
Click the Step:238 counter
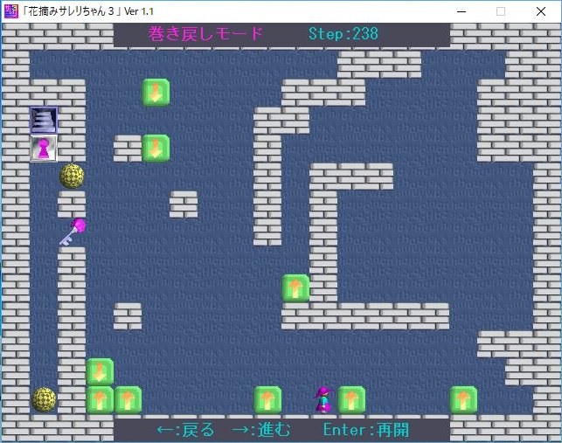[343, 34]
